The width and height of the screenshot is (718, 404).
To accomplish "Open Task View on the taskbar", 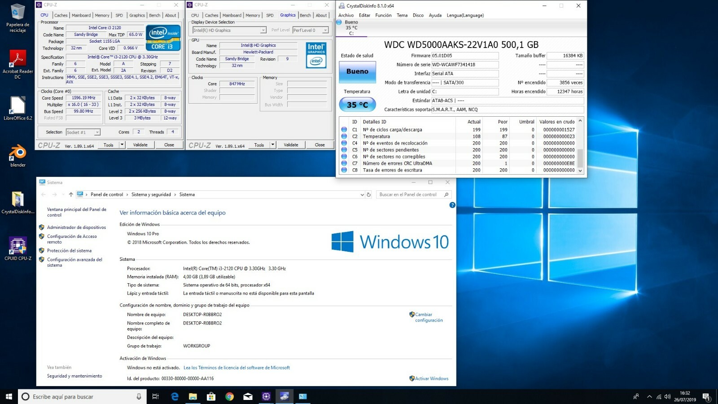I will coord(155,396).
